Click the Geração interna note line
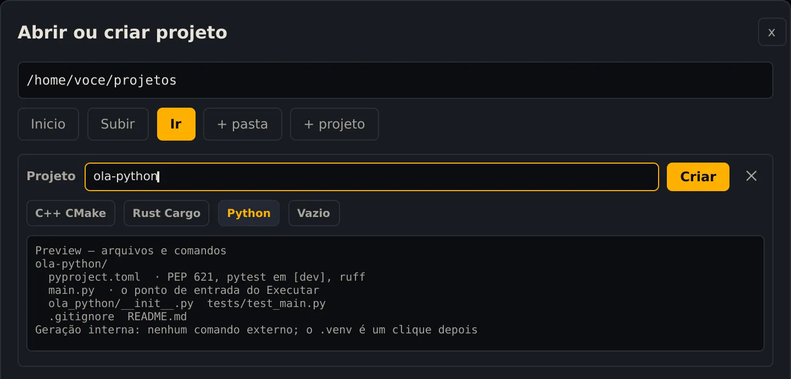This screenshot has width=791, height=379. (257, 330)
